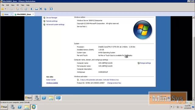Launch PowerShell from host taskbar

19,107
